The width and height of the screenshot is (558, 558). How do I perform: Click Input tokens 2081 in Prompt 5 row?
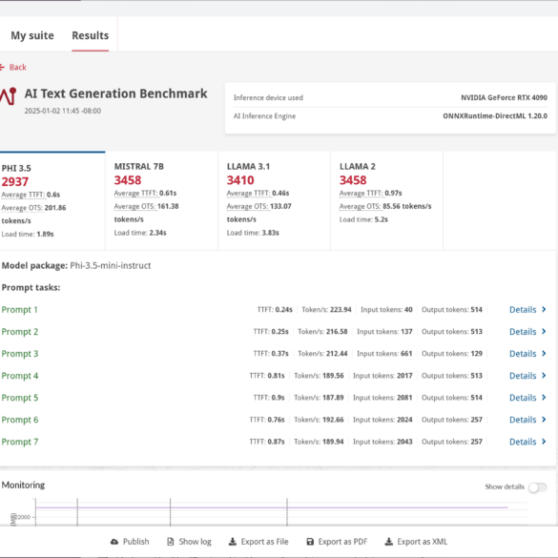(x=382, y=398)
